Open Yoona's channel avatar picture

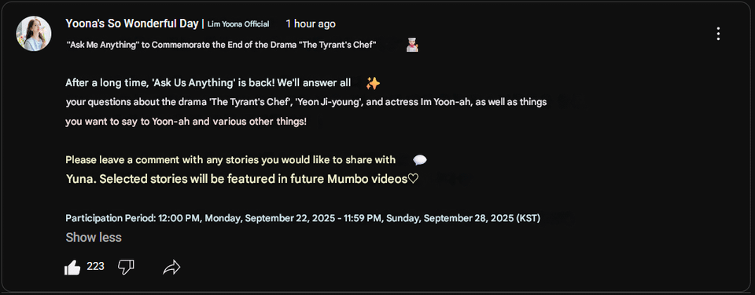[34, 34]
